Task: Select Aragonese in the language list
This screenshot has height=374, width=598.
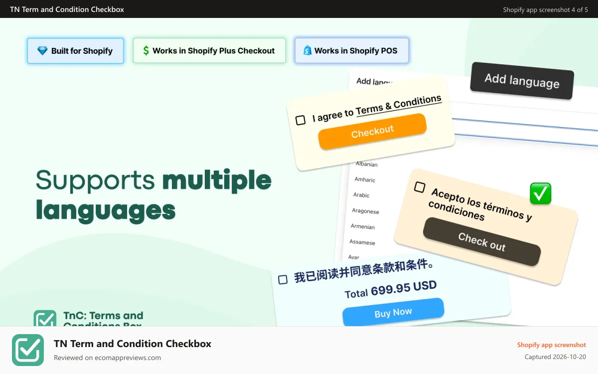Action: point(365,211)
